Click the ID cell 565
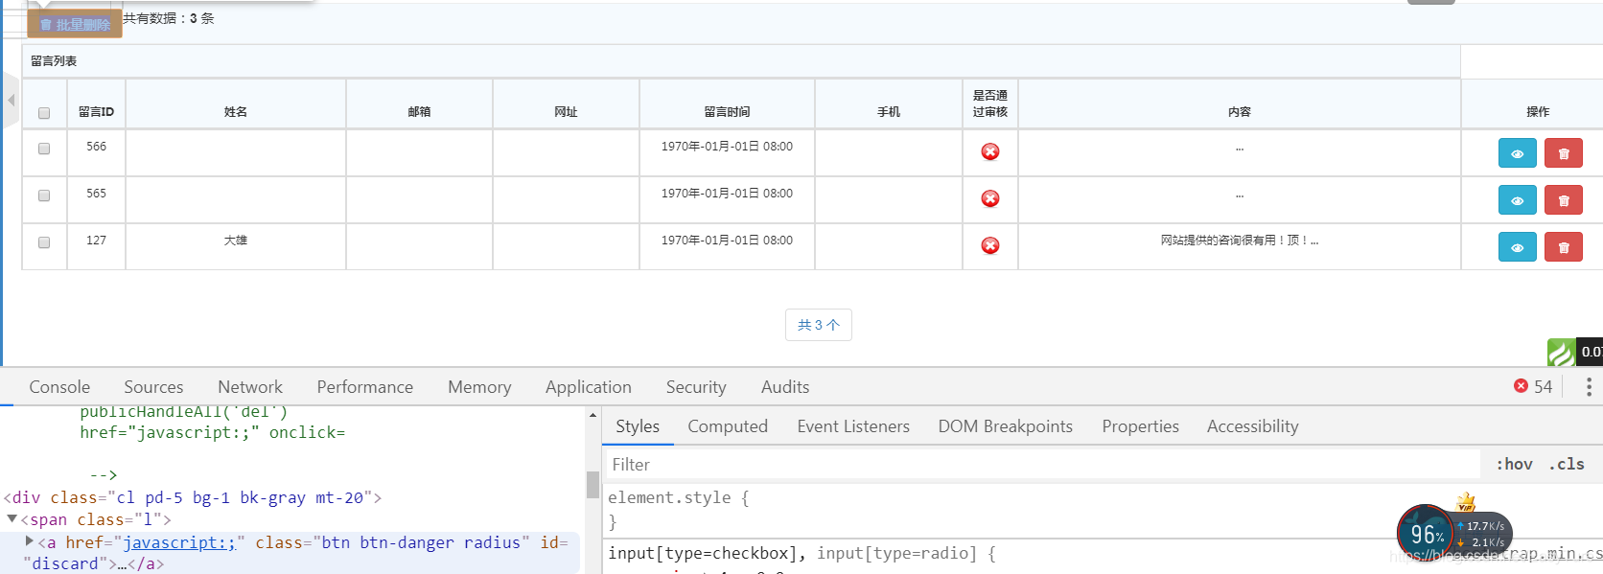This screenshot has height=574, width=1603. (x=96, y=194)
